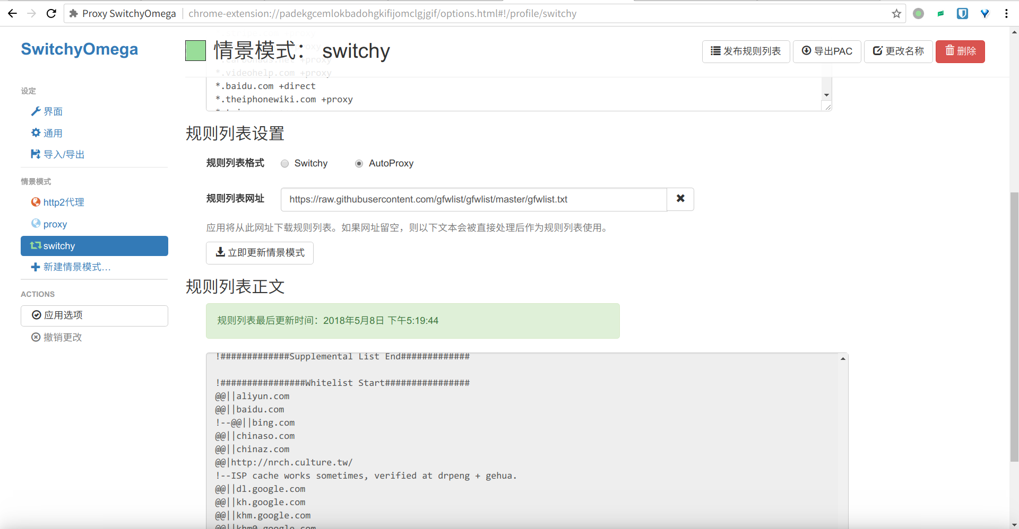This screenshot has height=529, width=1019.
Task: Delete the profile with 删除 button
Action: pyautogui.click(x=960, y=51)
